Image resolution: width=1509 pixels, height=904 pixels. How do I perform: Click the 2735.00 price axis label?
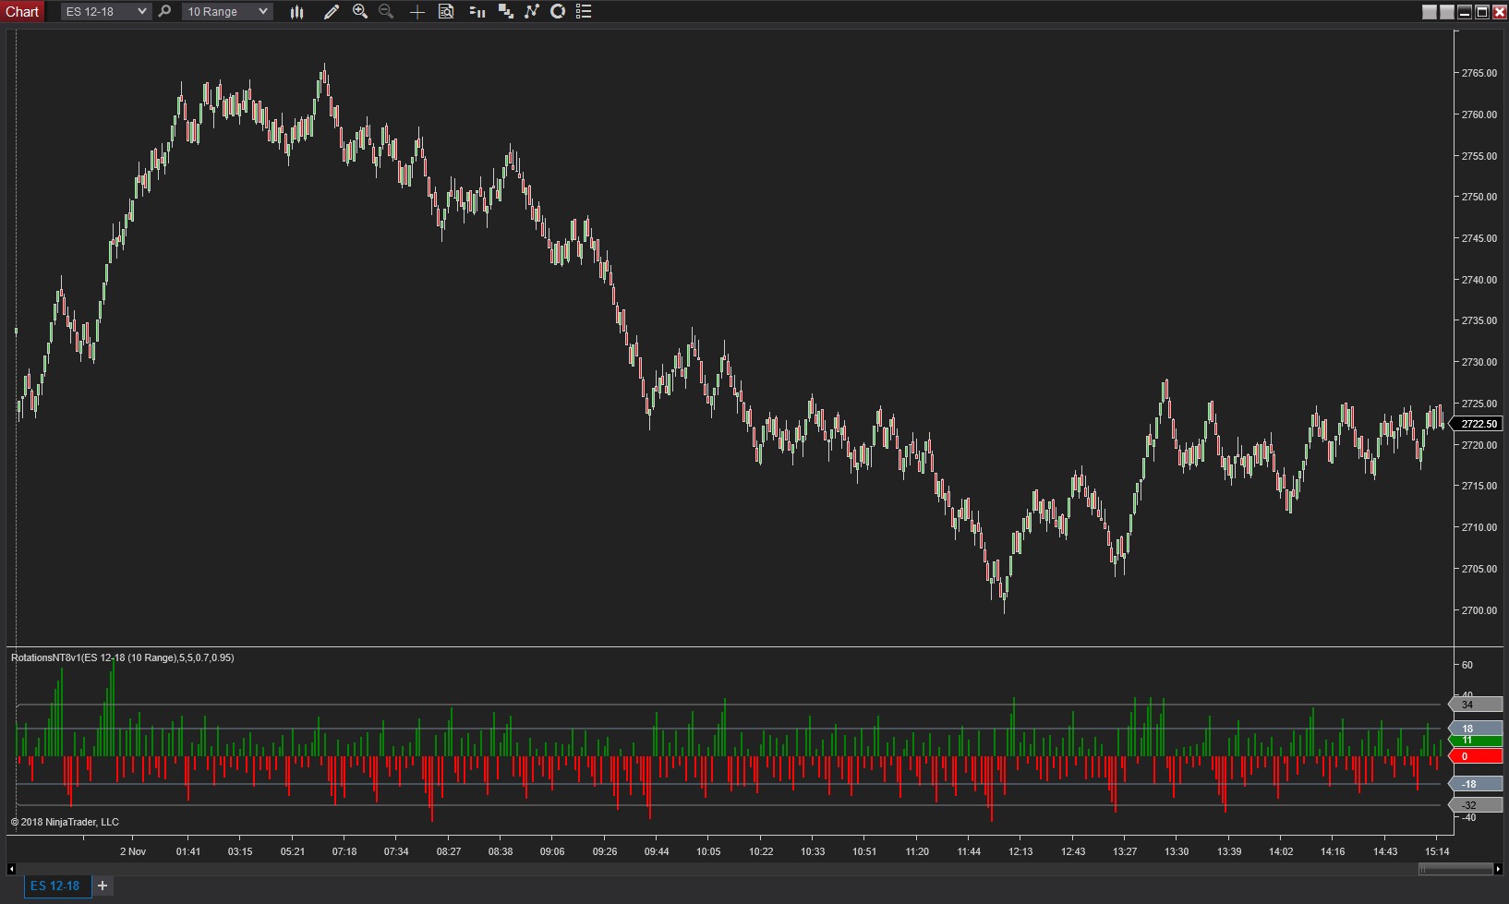click(x=1479, y=320)
